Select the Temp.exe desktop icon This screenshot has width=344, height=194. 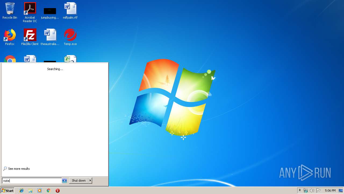[x=70, y=37]
